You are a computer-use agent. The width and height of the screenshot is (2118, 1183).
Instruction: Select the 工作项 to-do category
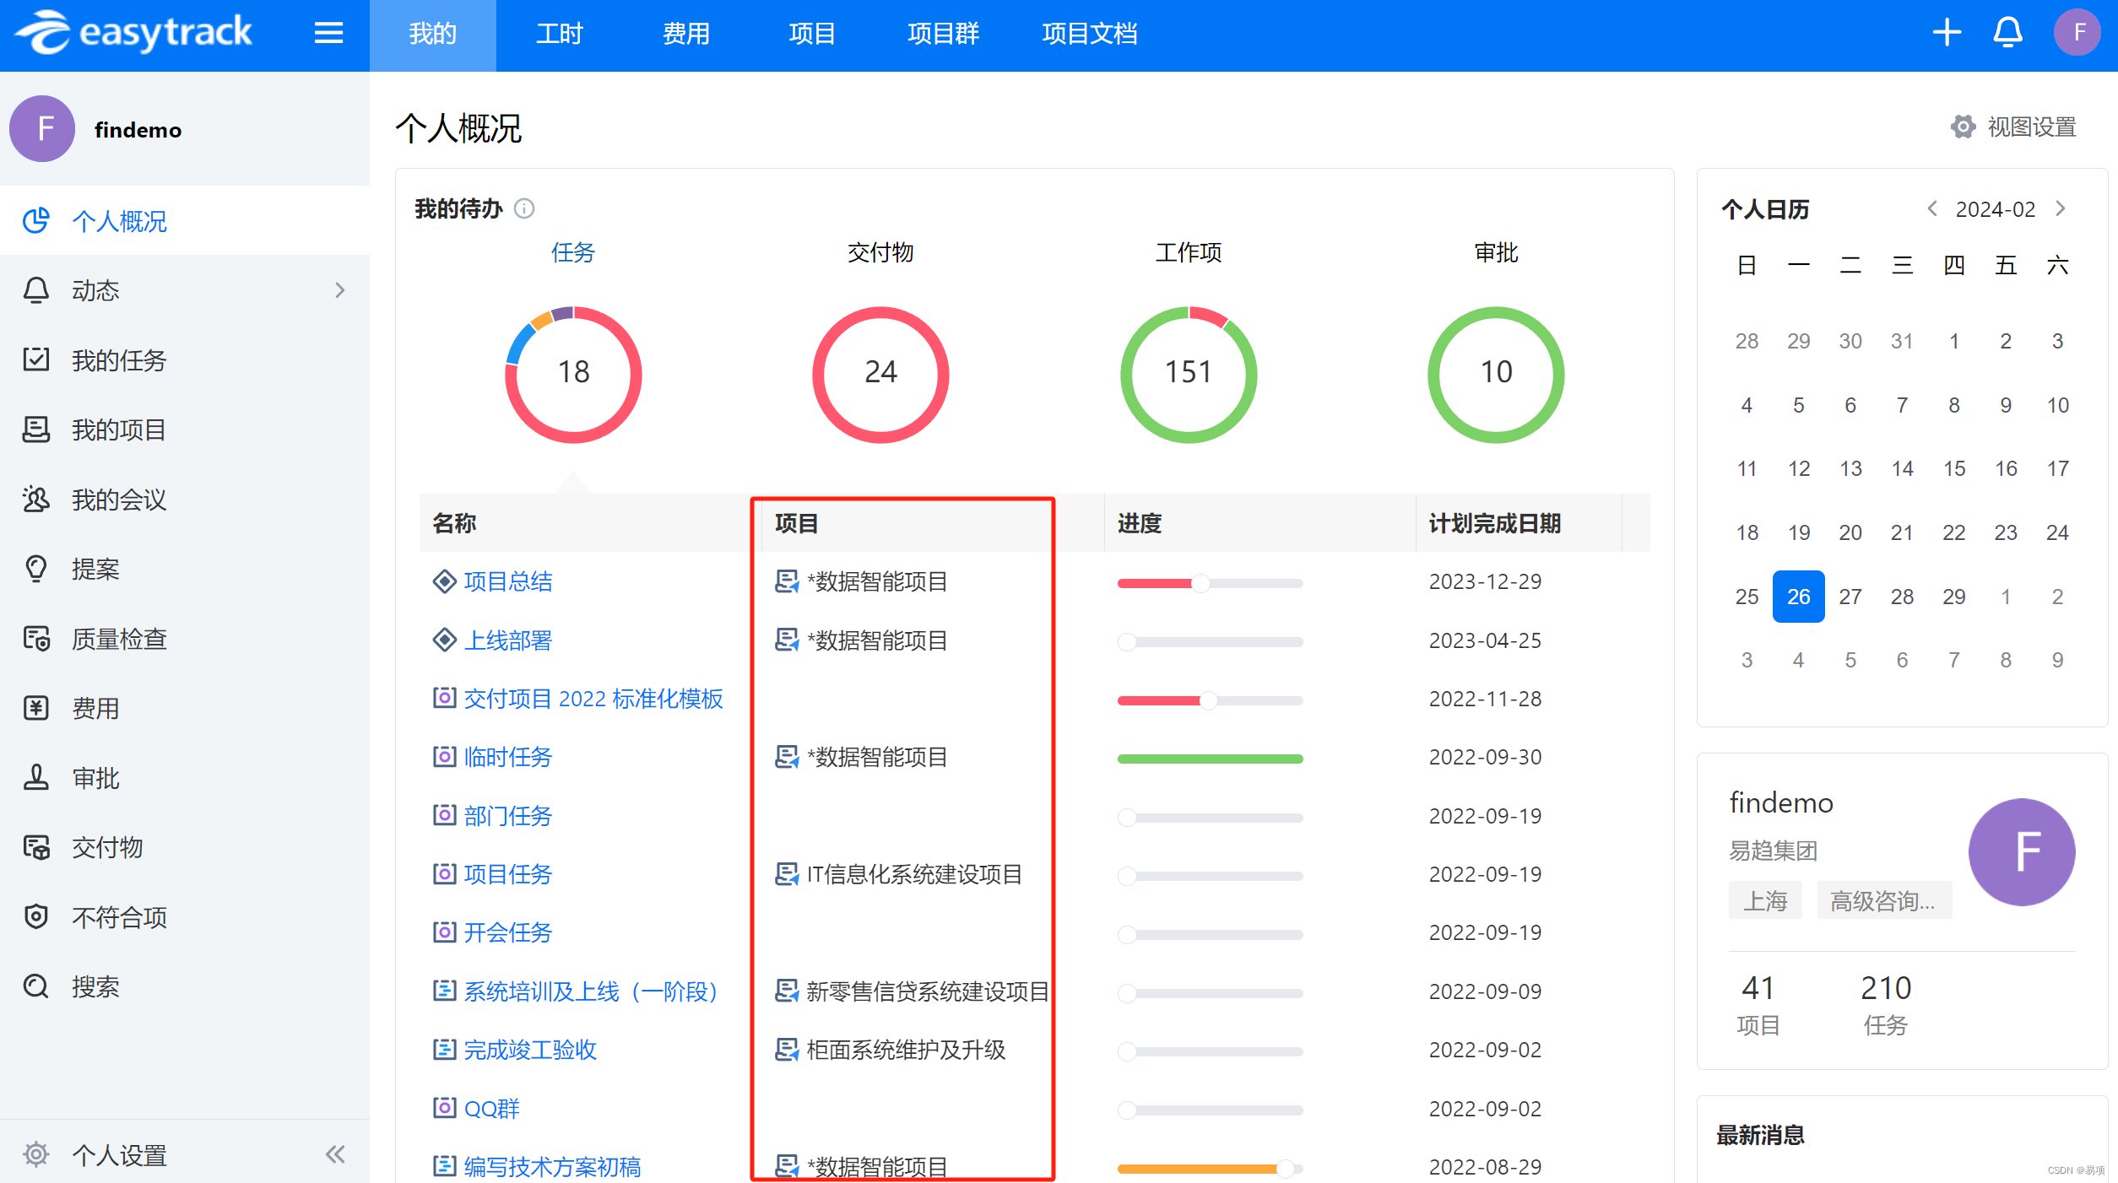1189,252
